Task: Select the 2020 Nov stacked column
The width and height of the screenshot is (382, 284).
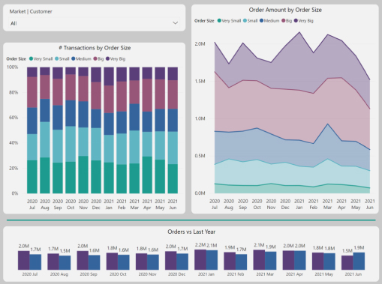Action: (x=83, y=130)
